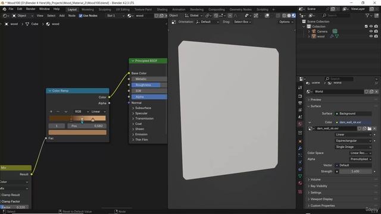
Task: Click the new material copy icon beside wood
Action: [x=161, y=15]
